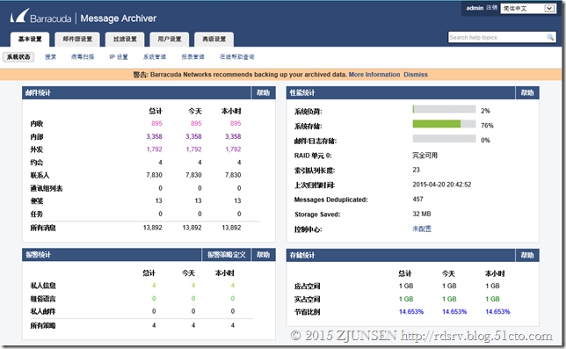The height and width of the screenshot is (349, 566).
Task: Click the 便笺 今天 value 13
Action: 198,200
